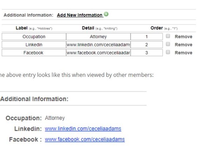The image size is (219, 162).
Task: Click the Linkedin label field
Action: click(x=34, y=45)
